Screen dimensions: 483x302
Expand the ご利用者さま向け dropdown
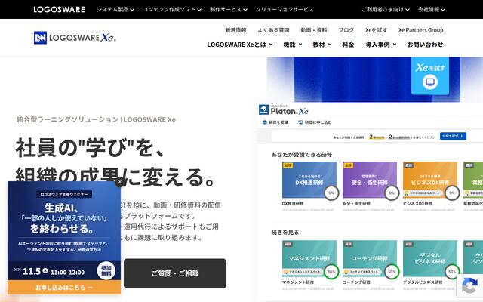point(386,10)
